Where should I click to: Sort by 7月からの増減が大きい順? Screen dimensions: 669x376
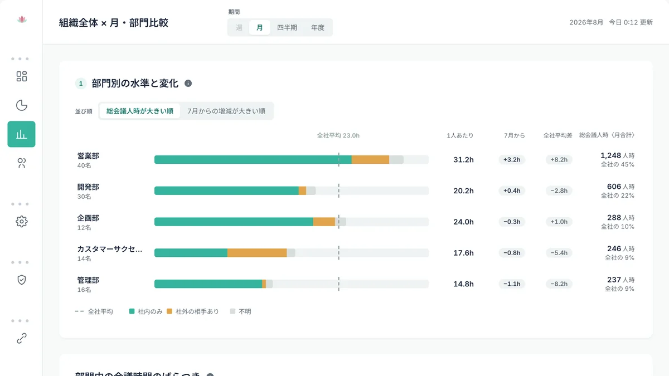tap(226, 111)
